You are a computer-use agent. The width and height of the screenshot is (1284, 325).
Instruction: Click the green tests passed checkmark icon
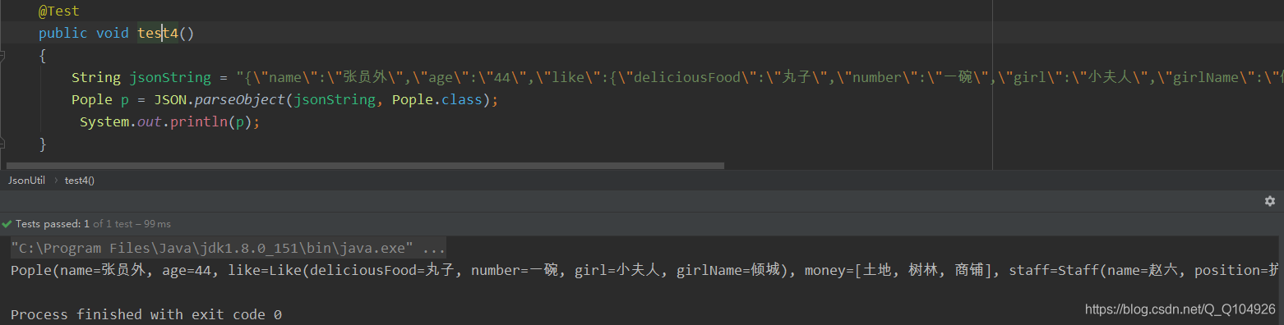[7, 223]
